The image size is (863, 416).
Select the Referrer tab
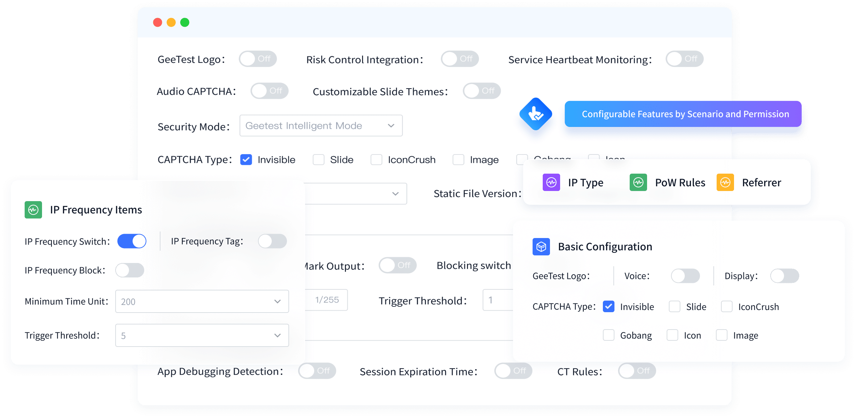pyautogui.click(x=761, y=182)
